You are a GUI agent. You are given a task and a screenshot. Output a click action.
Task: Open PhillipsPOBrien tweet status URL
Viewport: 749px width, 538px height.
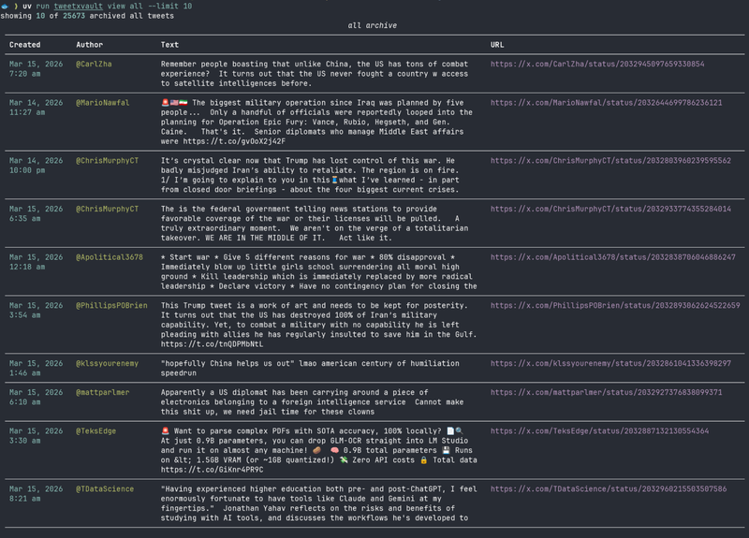tap(615, 305)
